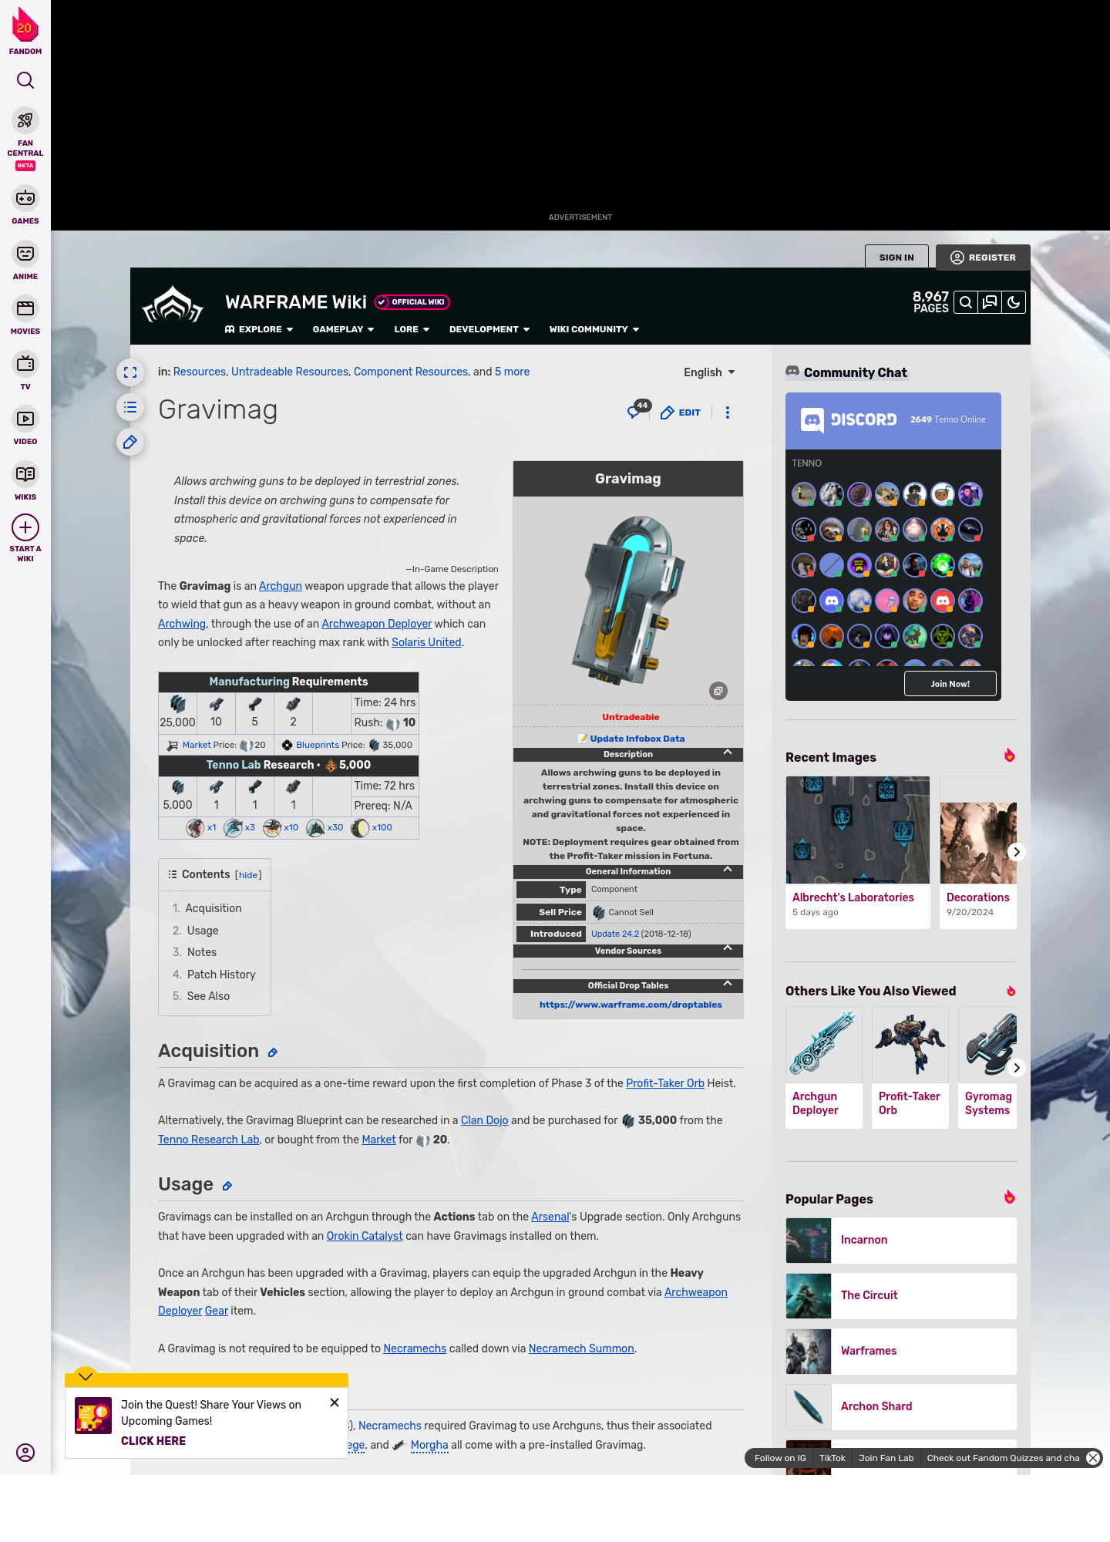Image resolution: width=1110 pixels, height=1542 pixels.
Task: Open the Anime sidebar icon
Action: pyautogui.click(x=25, y=254)
